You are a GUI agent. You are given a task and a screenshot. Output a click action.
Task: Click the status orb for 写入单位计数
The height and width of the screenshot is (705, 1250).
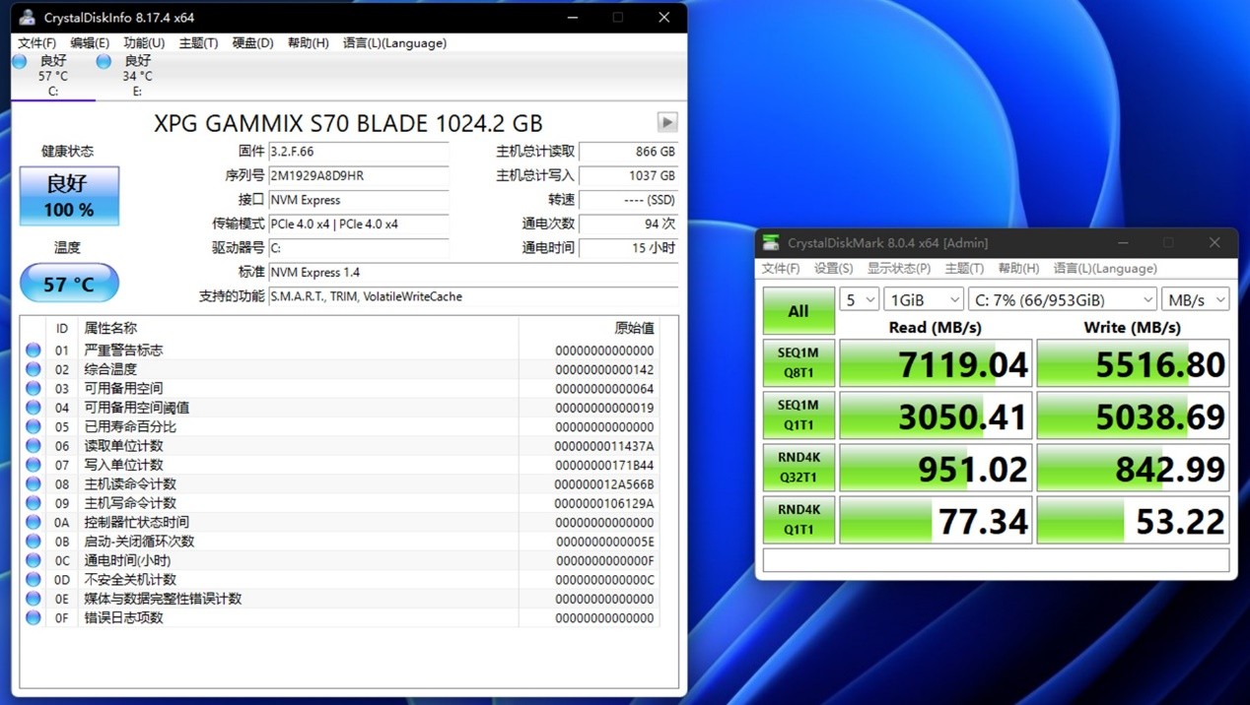pyautogui.click(x=34, y=465)
